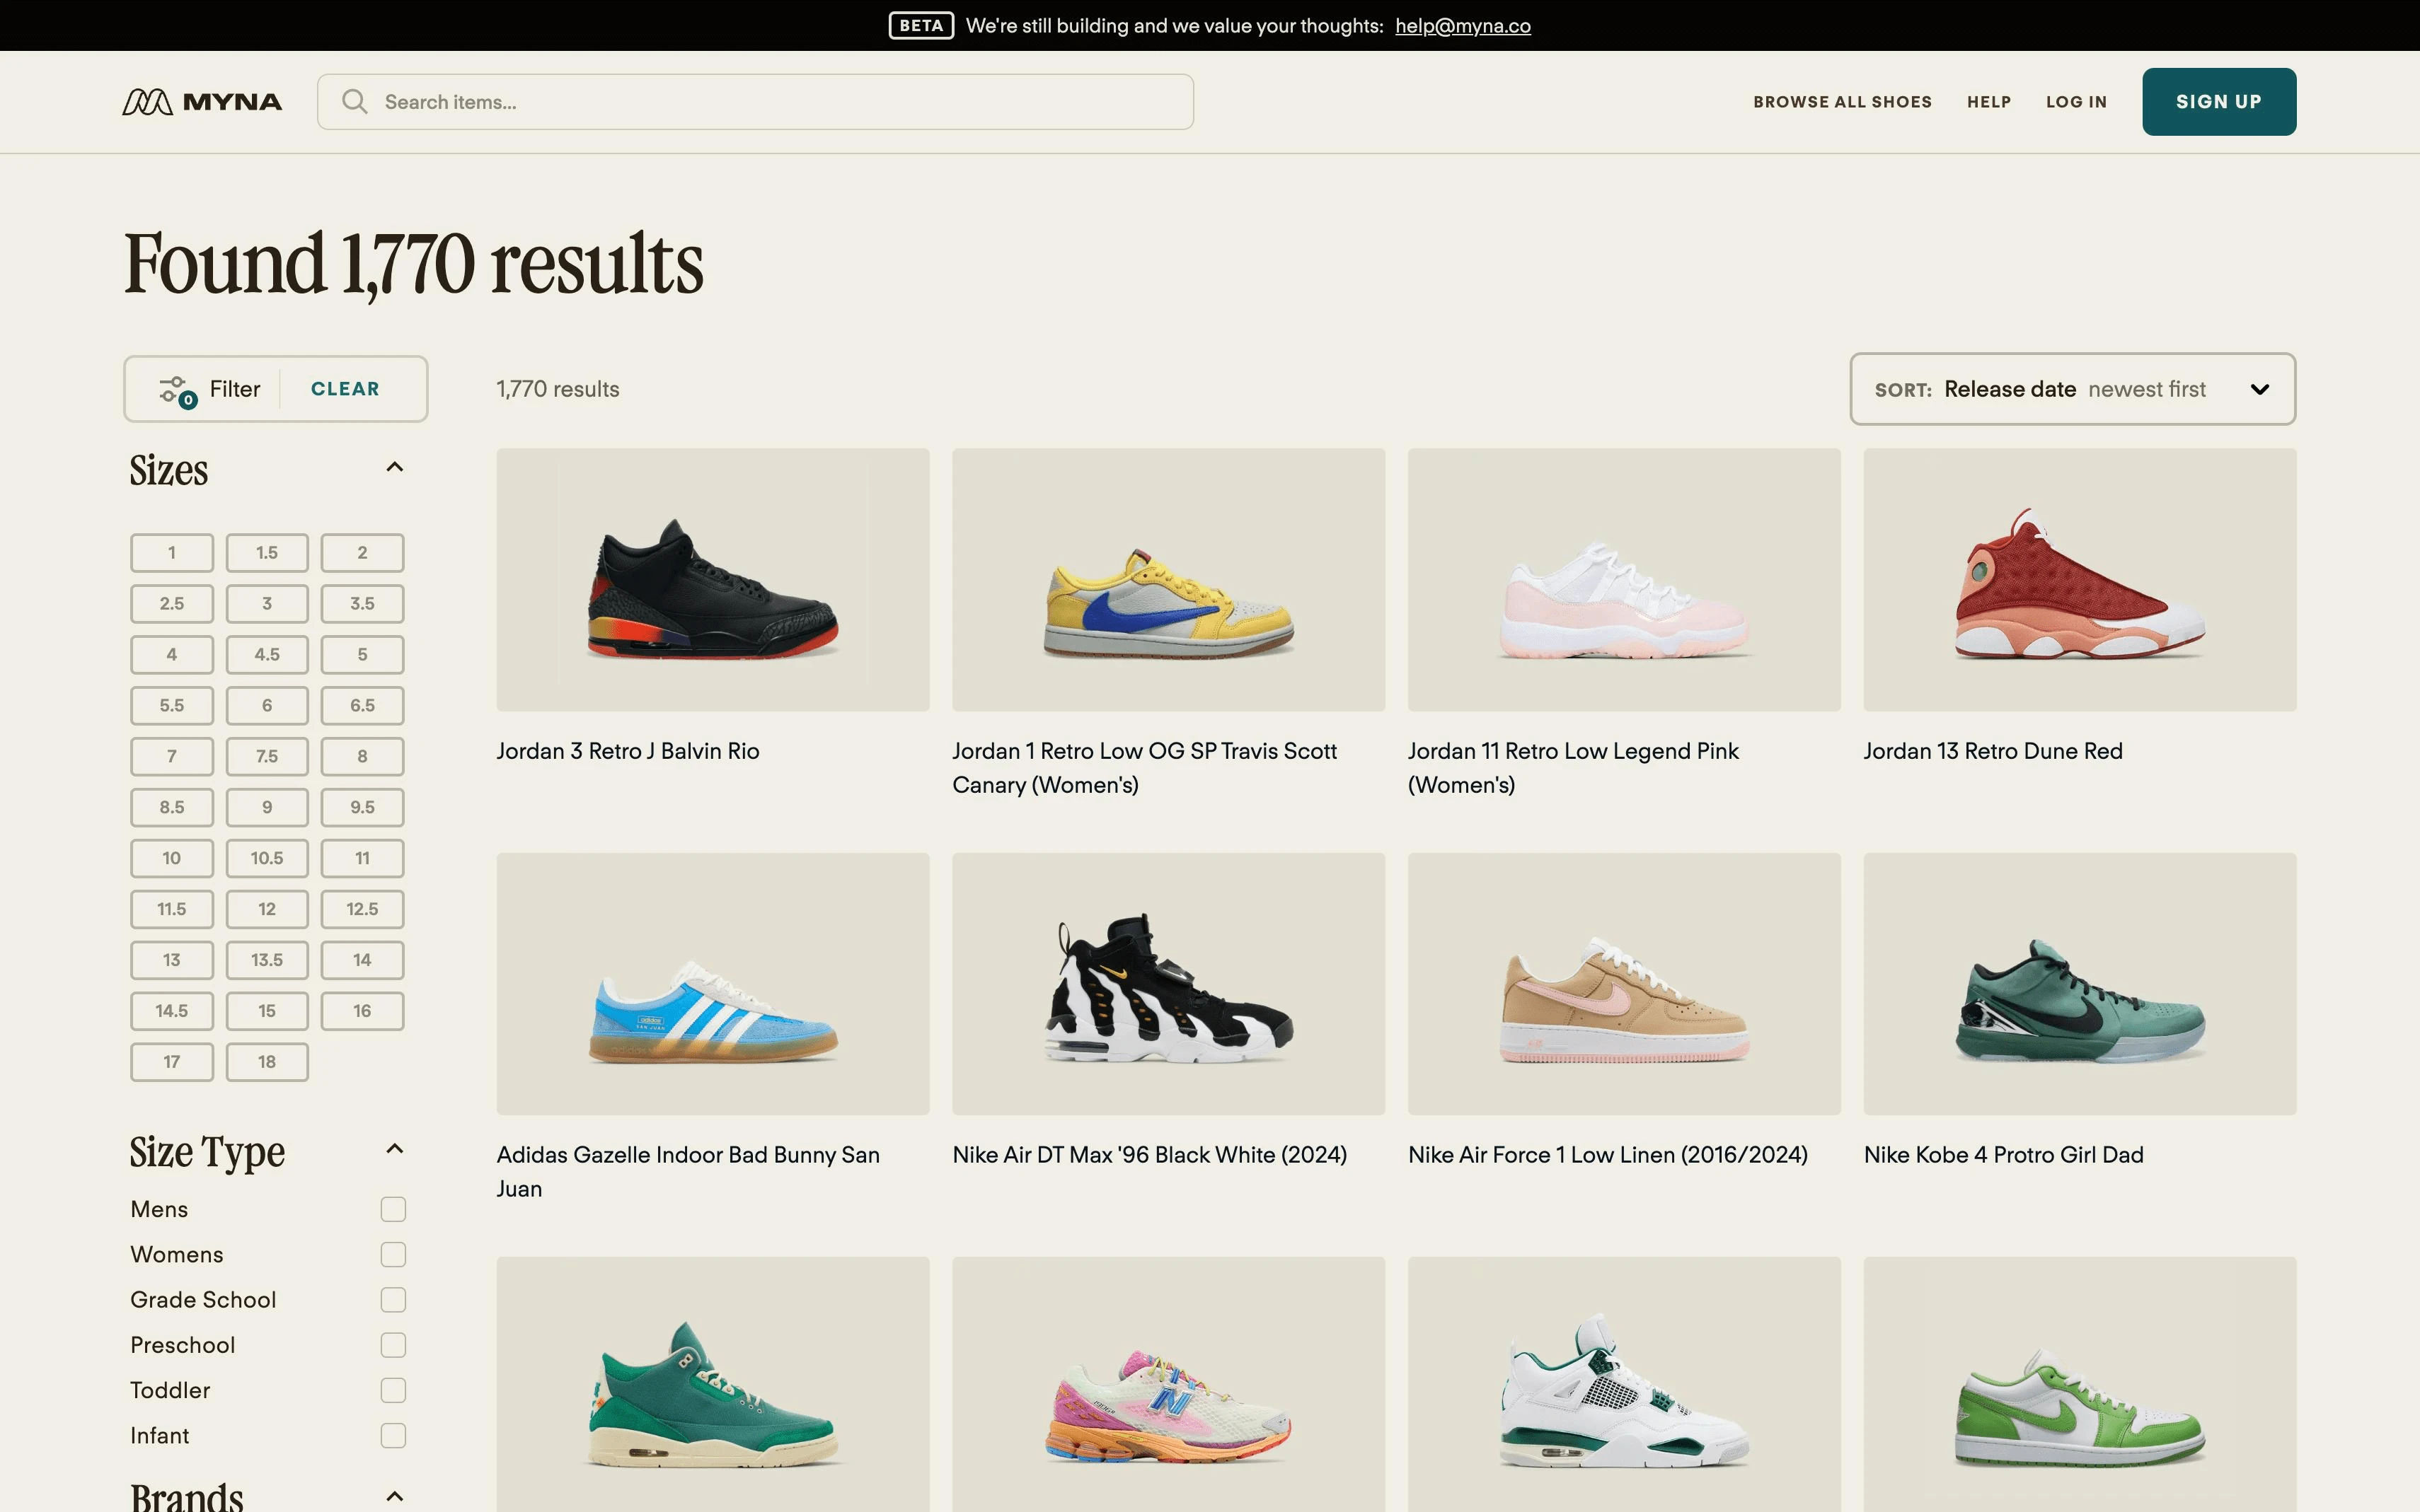Select size 10.5 filter

pyautogui.click(x=267, y=858)
